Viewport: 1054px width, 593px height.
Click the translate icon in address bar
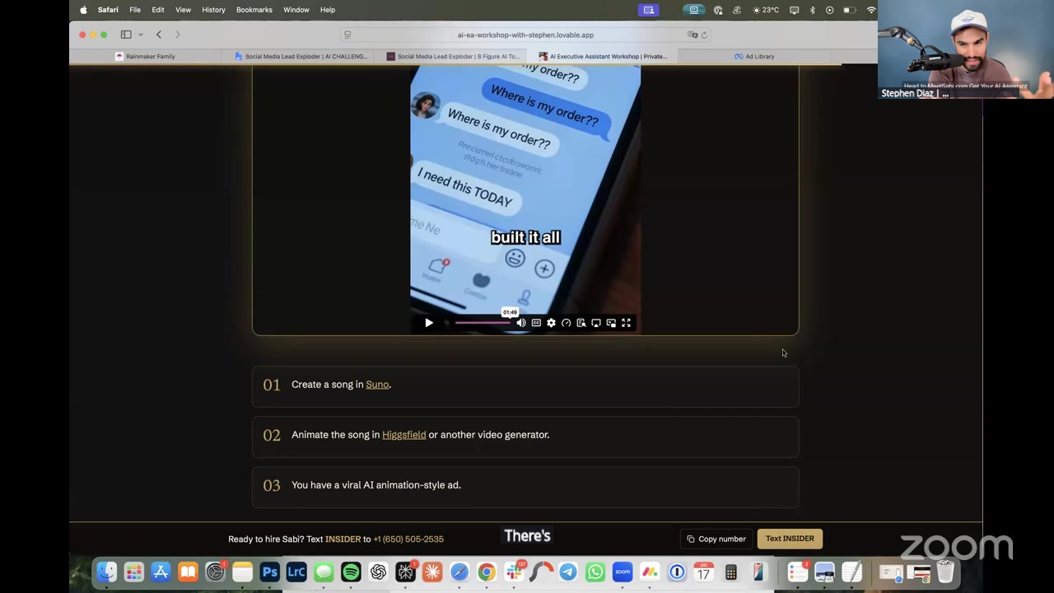[693, 35]
